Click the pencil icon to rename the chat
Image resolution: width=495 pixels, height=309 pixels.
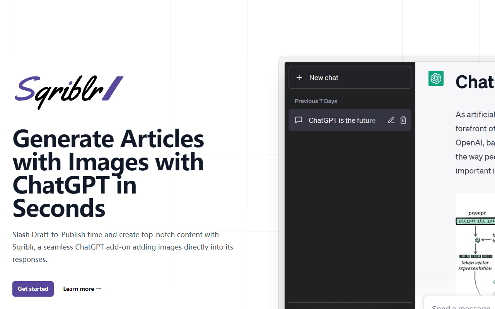[x=391, y=120]
